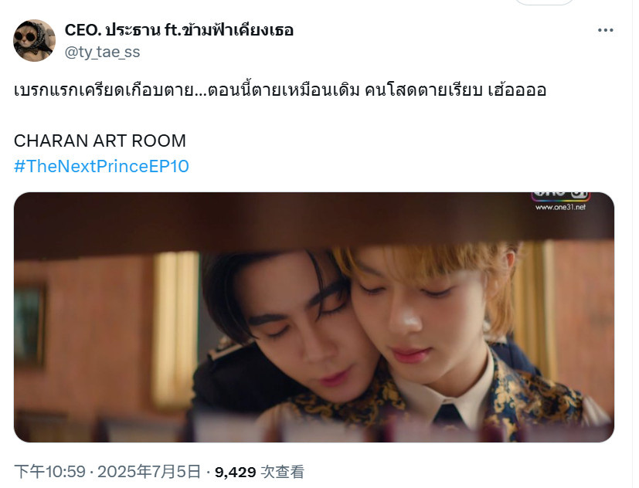639x488 pixels.
Task: Click the one31 channel logo watermark
Action: coord(560,195)
